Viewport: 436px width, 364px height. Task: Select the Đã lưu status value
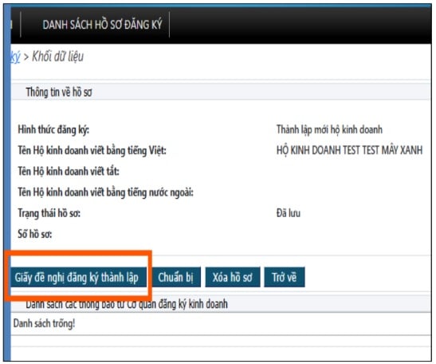(289, 213)
